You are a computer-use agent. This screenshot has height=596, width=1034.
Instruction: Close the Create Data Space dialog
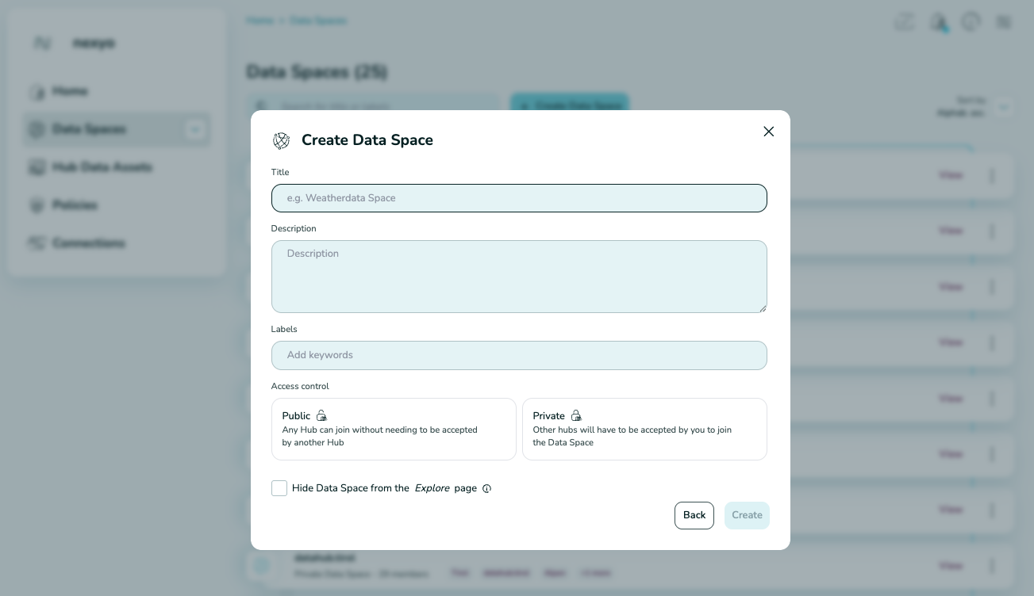coord(768,132)
